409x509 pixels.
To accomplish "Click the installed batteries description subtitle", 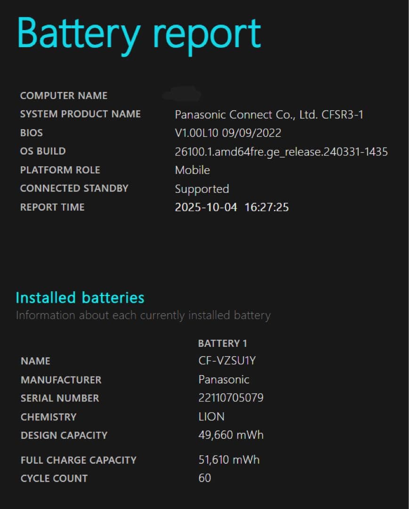I will click(x=143, y=315).
